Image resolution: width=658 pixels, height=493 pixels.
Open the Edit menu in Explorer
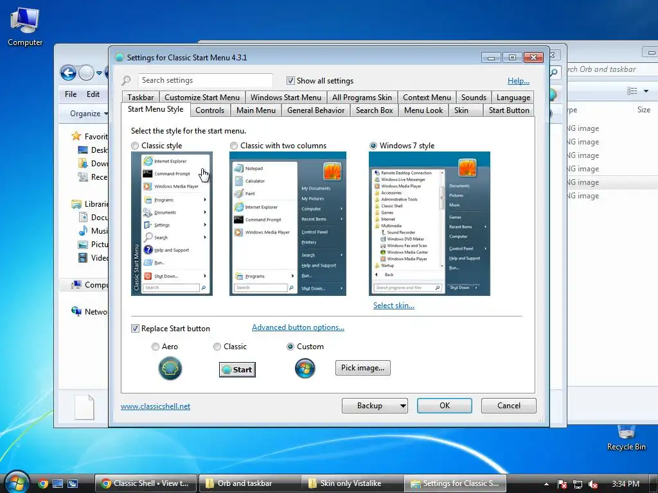click(x=93, y=94)
